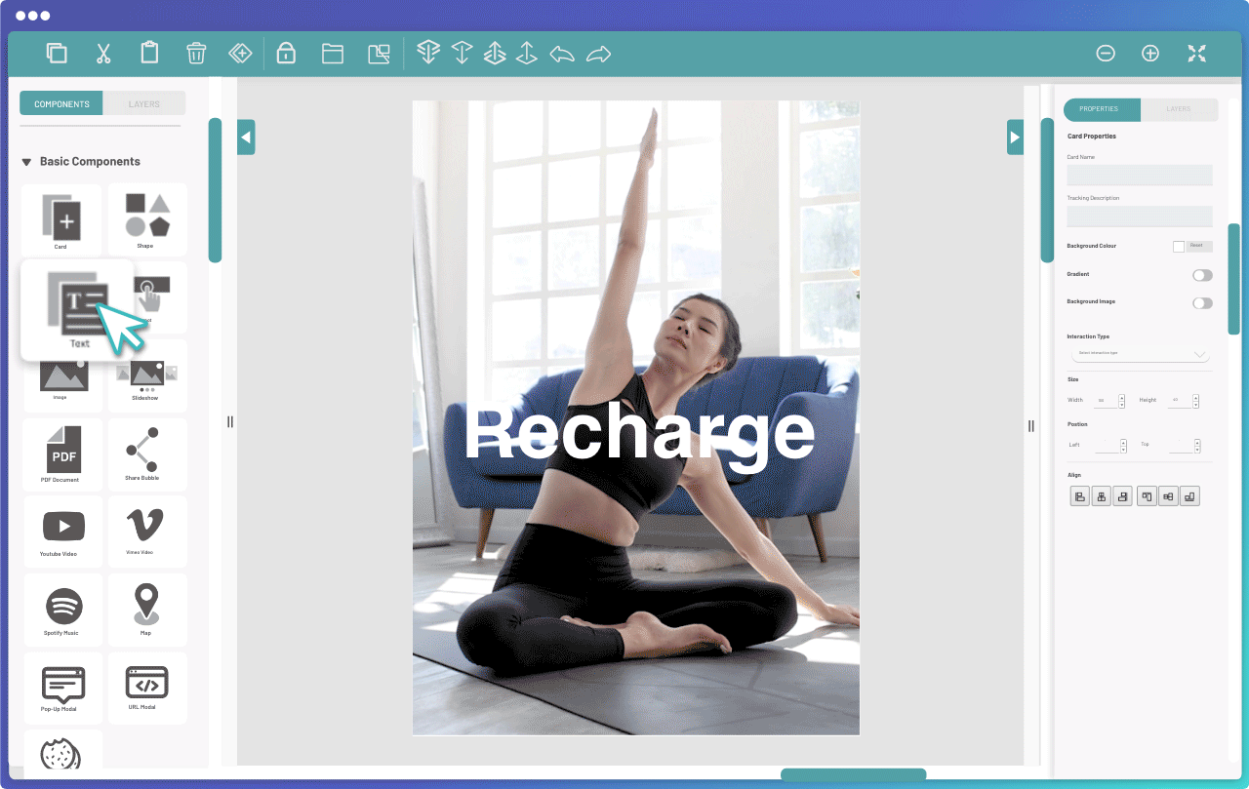Click the single layer up-arrow icon
Viewport: 1249px width, 789px height.
527,53
